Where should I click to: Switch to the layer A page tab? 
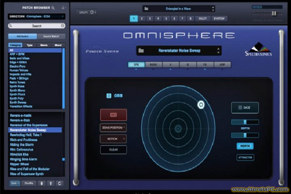click(x=171, y=65)
